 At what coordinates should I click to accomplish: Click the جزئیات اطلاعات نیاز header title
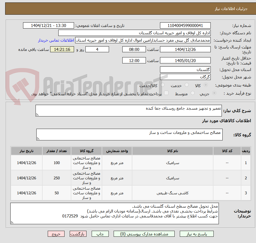[231, 9]
